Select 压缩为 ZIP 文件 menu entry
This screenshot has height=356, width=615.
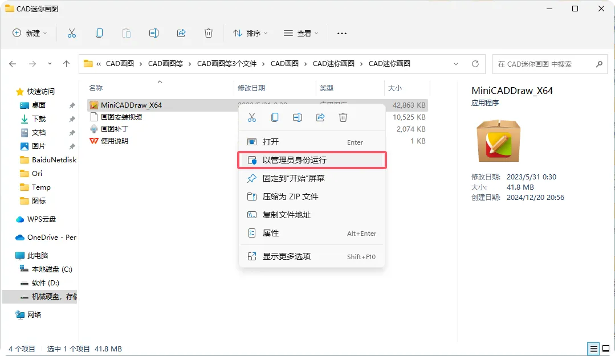[x=312, y=197]
